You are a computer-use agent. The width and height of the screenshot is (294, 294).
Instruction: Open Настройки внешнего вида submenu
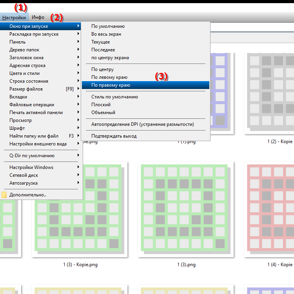tap(40, 144)
